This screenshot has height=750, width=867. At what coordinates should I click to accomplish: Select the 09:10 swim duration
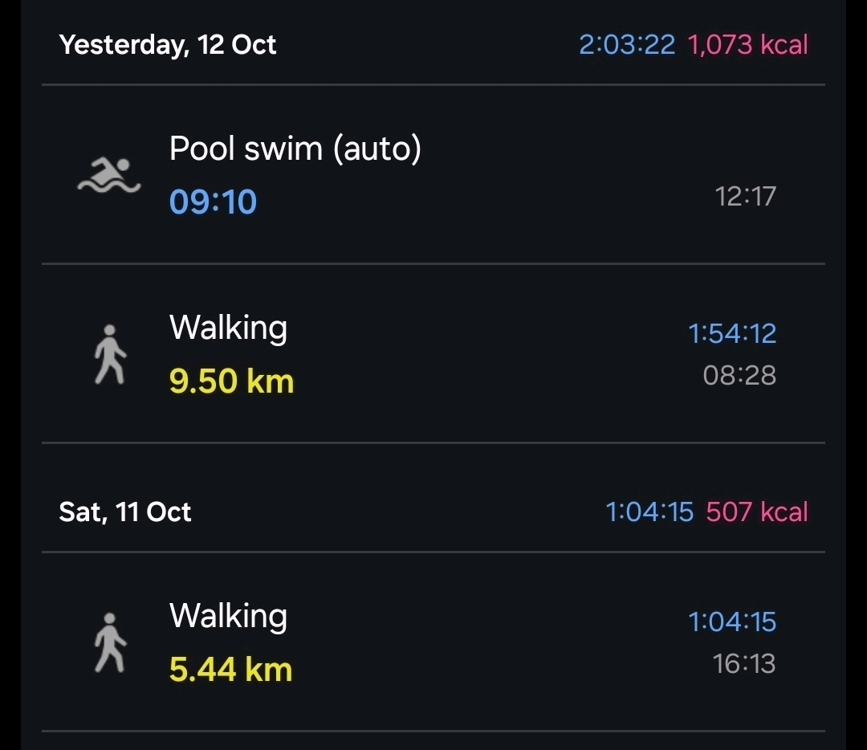213,202
